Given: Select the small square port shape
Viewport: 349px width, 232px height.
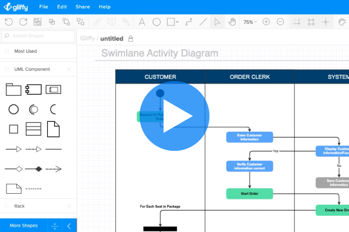Looking at the screenshot, I should point(13,129).
